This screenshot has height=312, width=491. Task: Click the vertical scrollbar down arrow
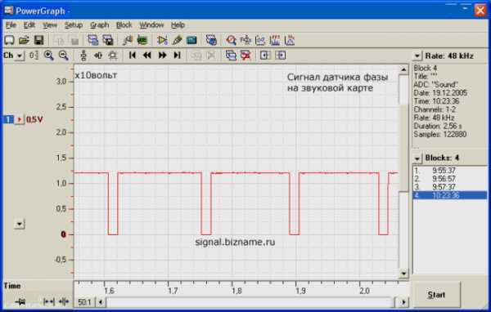click(x=403, y=274)
